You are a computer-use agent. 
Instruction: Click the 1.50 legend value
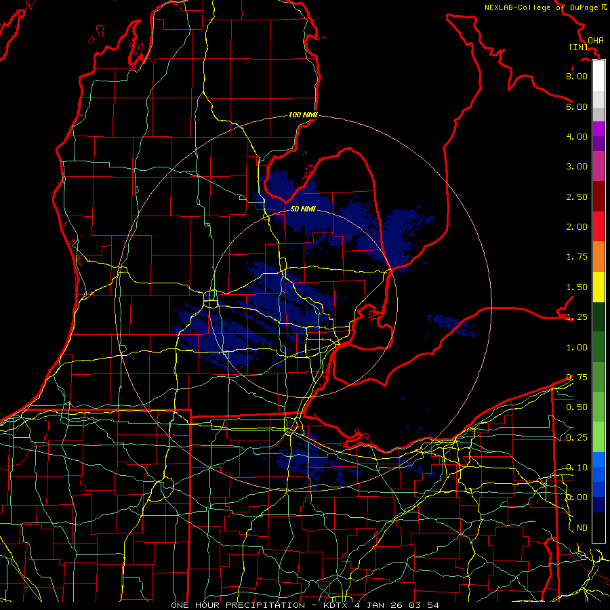[577, 287]
